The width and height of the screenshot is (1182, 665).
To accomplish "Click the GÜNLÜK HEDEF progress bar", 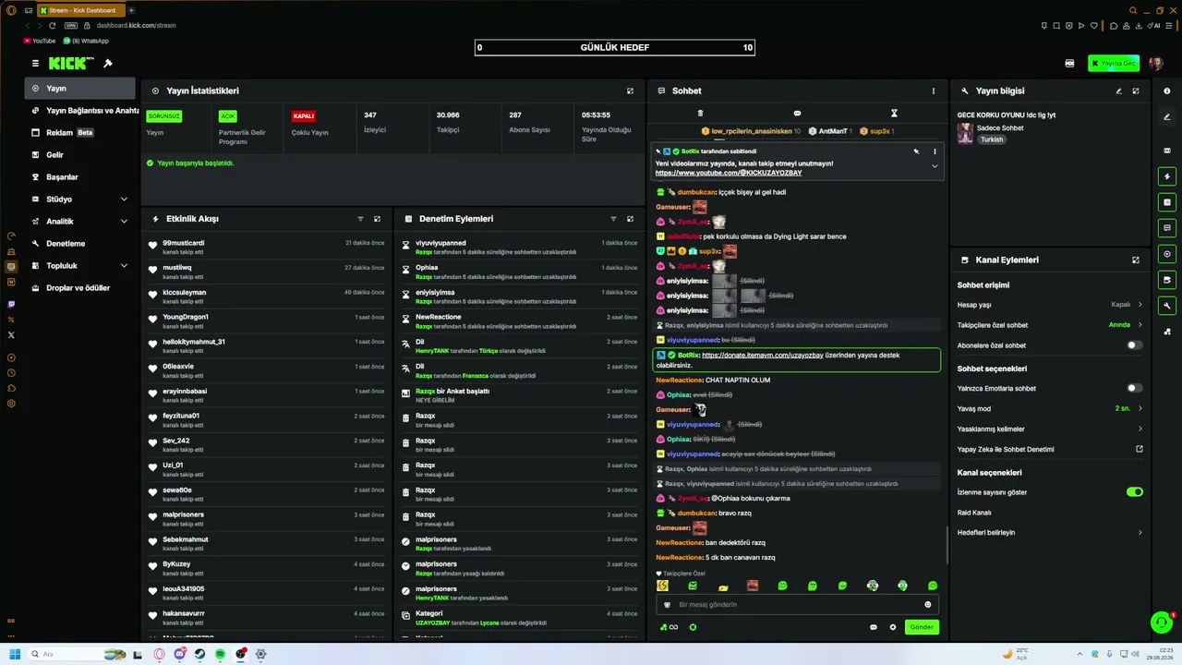I will pyautogui.click(x=615, y=48).
